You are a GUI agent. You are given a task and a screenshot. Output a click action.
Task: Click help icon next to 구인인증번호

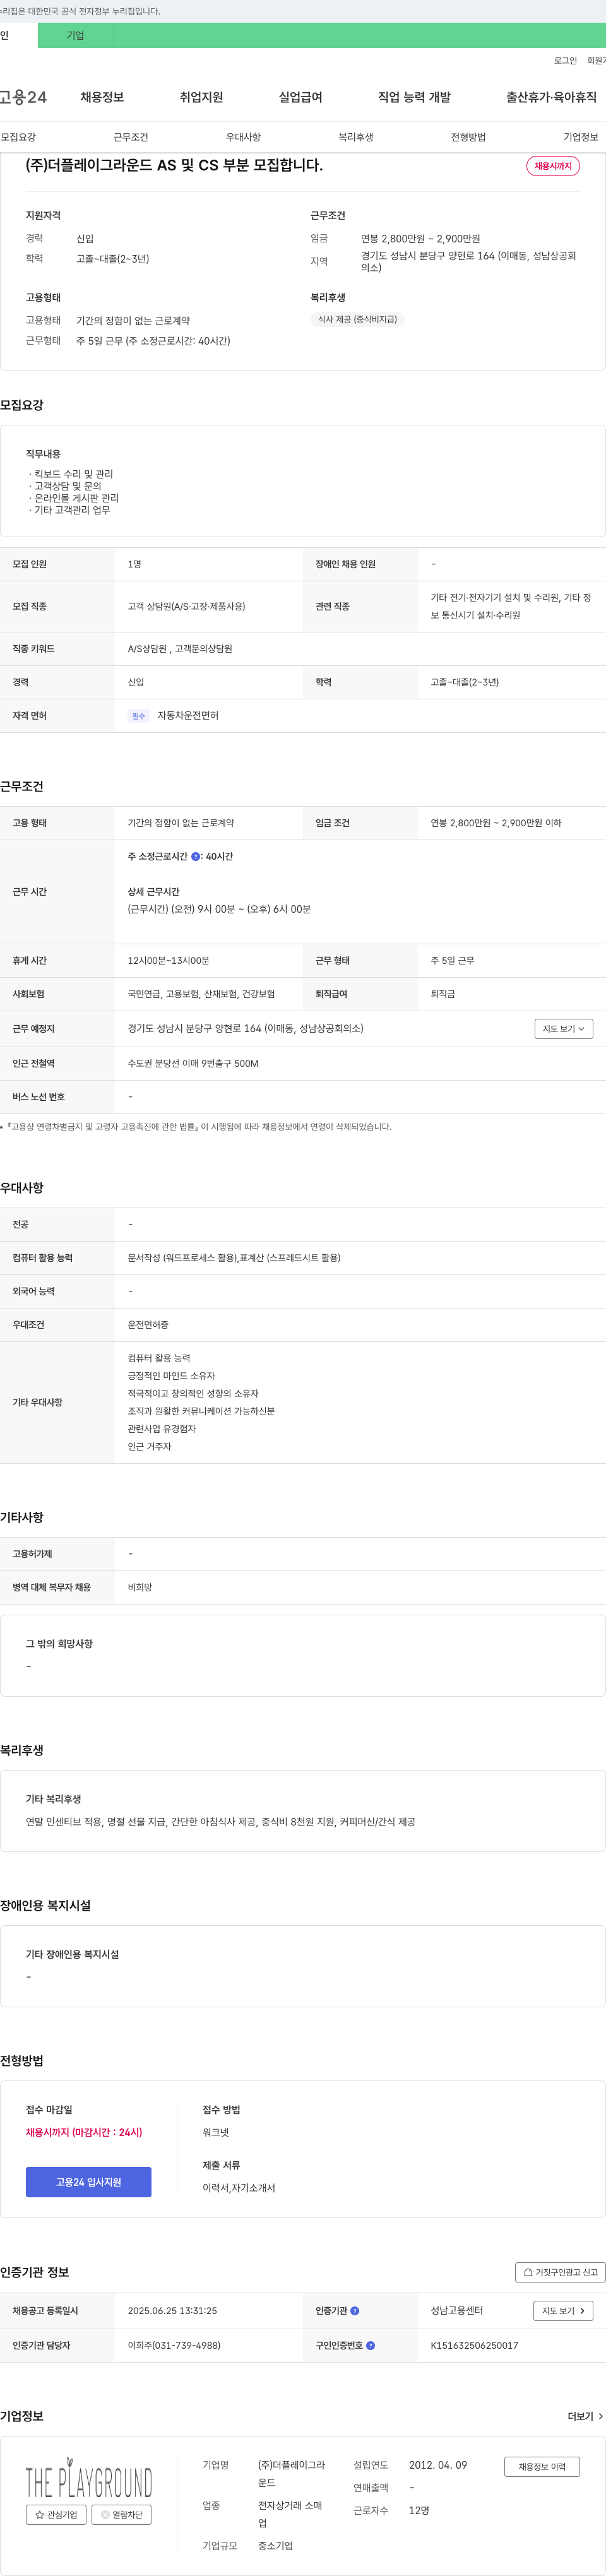371,2345
